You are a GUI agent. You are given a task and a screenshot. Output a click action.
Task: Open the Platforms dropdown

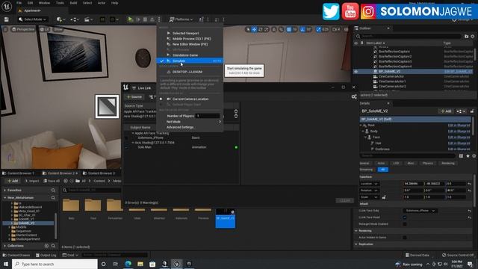click(x=181, y=19)
